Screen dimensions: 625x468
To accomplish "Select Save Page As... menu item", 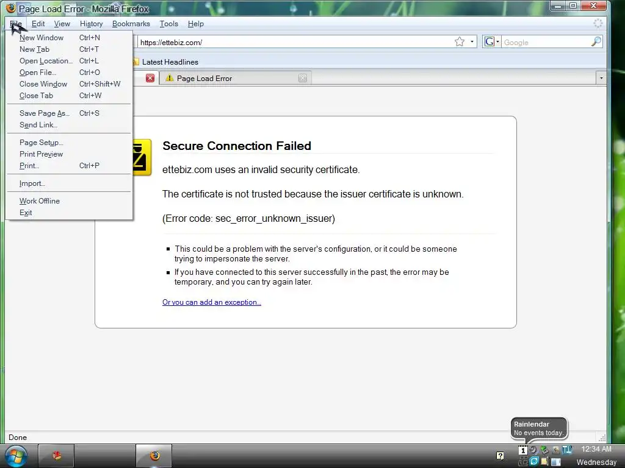I will [x=70, y=113].
